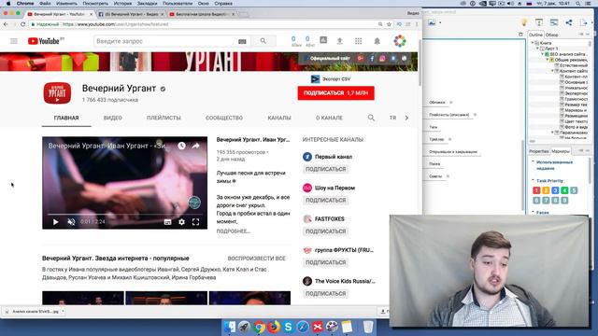Open channel's Google Plus link in banner
The width and height of the screenshot is (598, 336).
361,58
